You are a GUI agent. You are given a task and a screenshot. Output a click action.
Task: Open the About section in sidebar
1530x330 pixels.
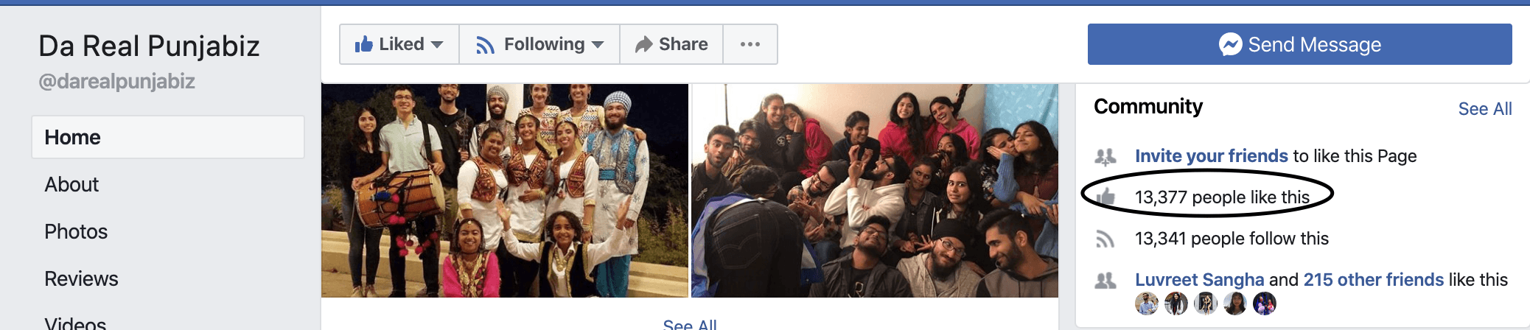(x=71, y=184)
